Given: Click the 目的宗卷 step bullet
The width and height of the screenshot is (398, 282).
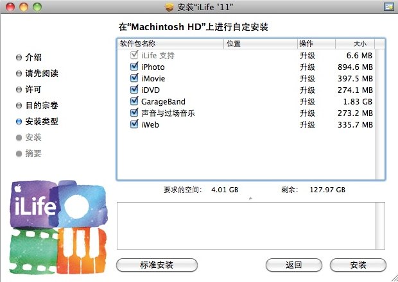Looking at the screenshot, I should coord(19,105).
